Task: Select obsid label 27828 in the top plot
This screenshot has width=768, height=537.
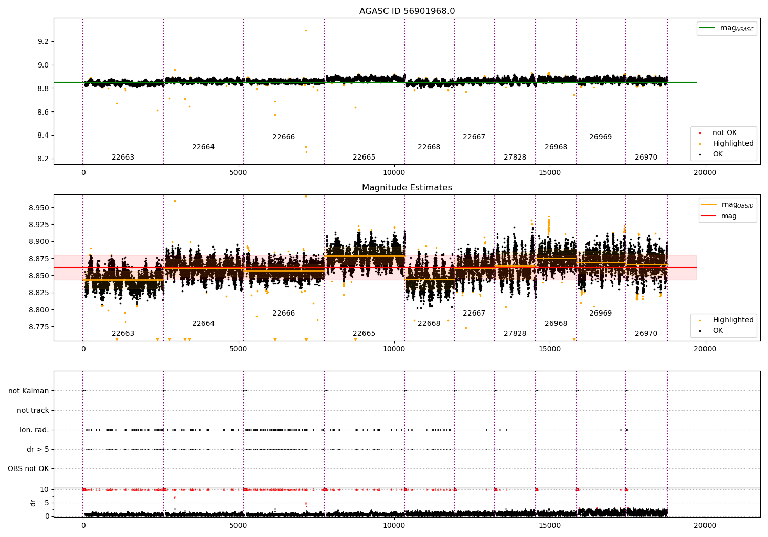Action: (515, 158)
